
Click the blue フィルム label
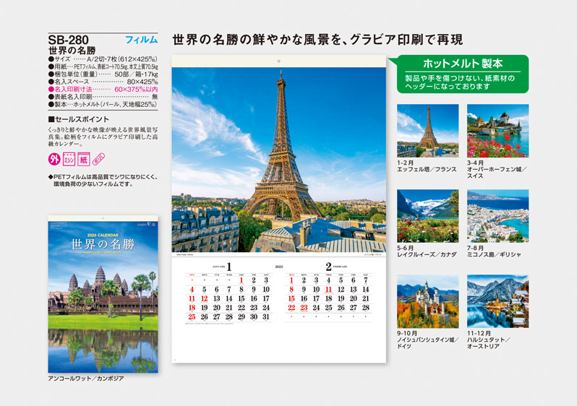(141, 40)
